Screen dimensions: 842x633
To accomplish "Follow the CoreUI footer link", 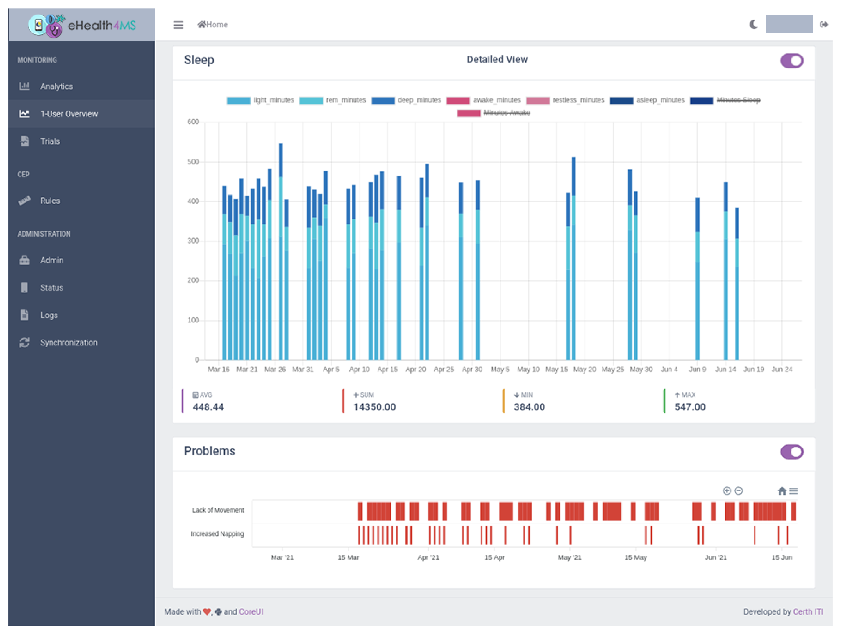I will pyautogui.click(x=251, y=612).
